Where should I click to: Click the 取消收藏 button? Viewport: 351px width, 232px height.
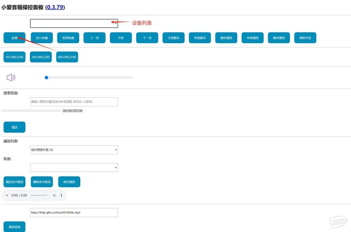point(68,38)
